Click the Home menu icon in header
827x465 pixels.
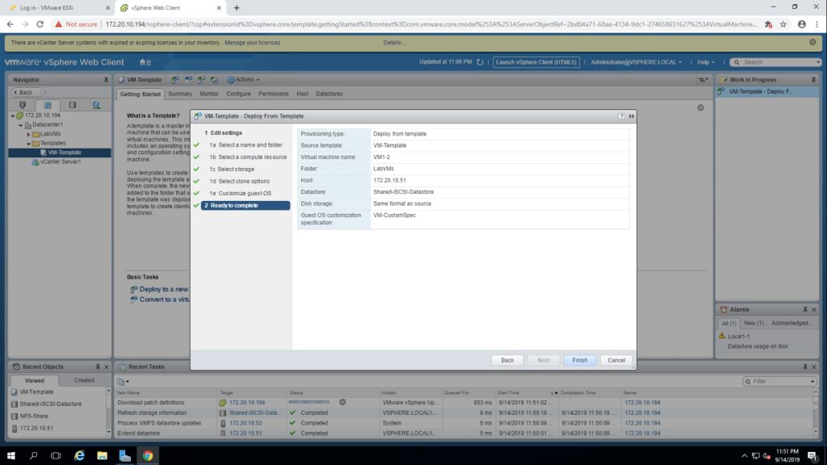pyautogui.click(x=144, y=62)
